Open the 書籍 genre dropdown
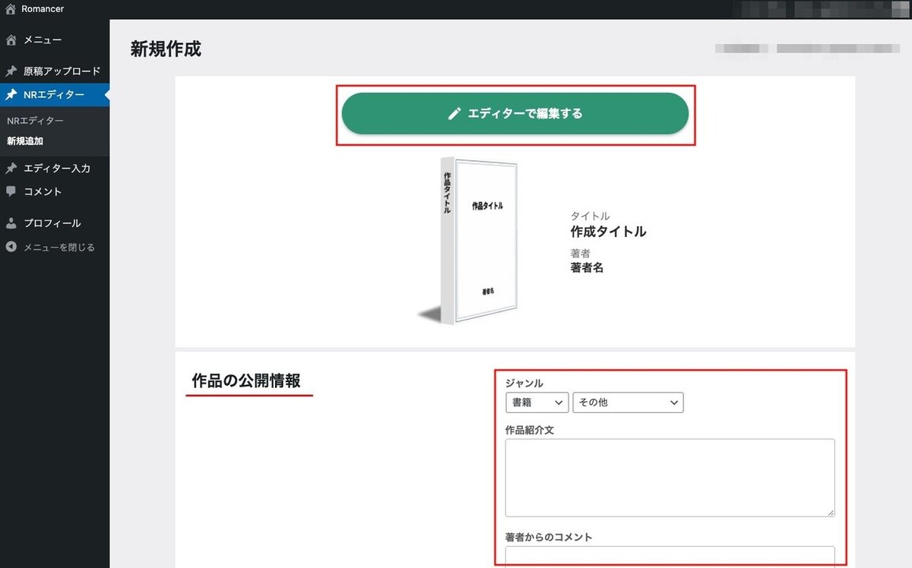The width and height of the screenshot is (912, 568). pyautogui.click(x=537, y=402)
